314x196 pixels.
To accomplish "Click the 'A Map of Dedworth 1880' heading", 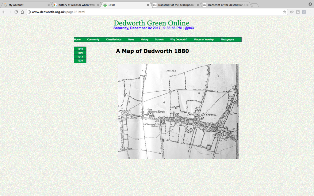I will [x=152, y=51].
